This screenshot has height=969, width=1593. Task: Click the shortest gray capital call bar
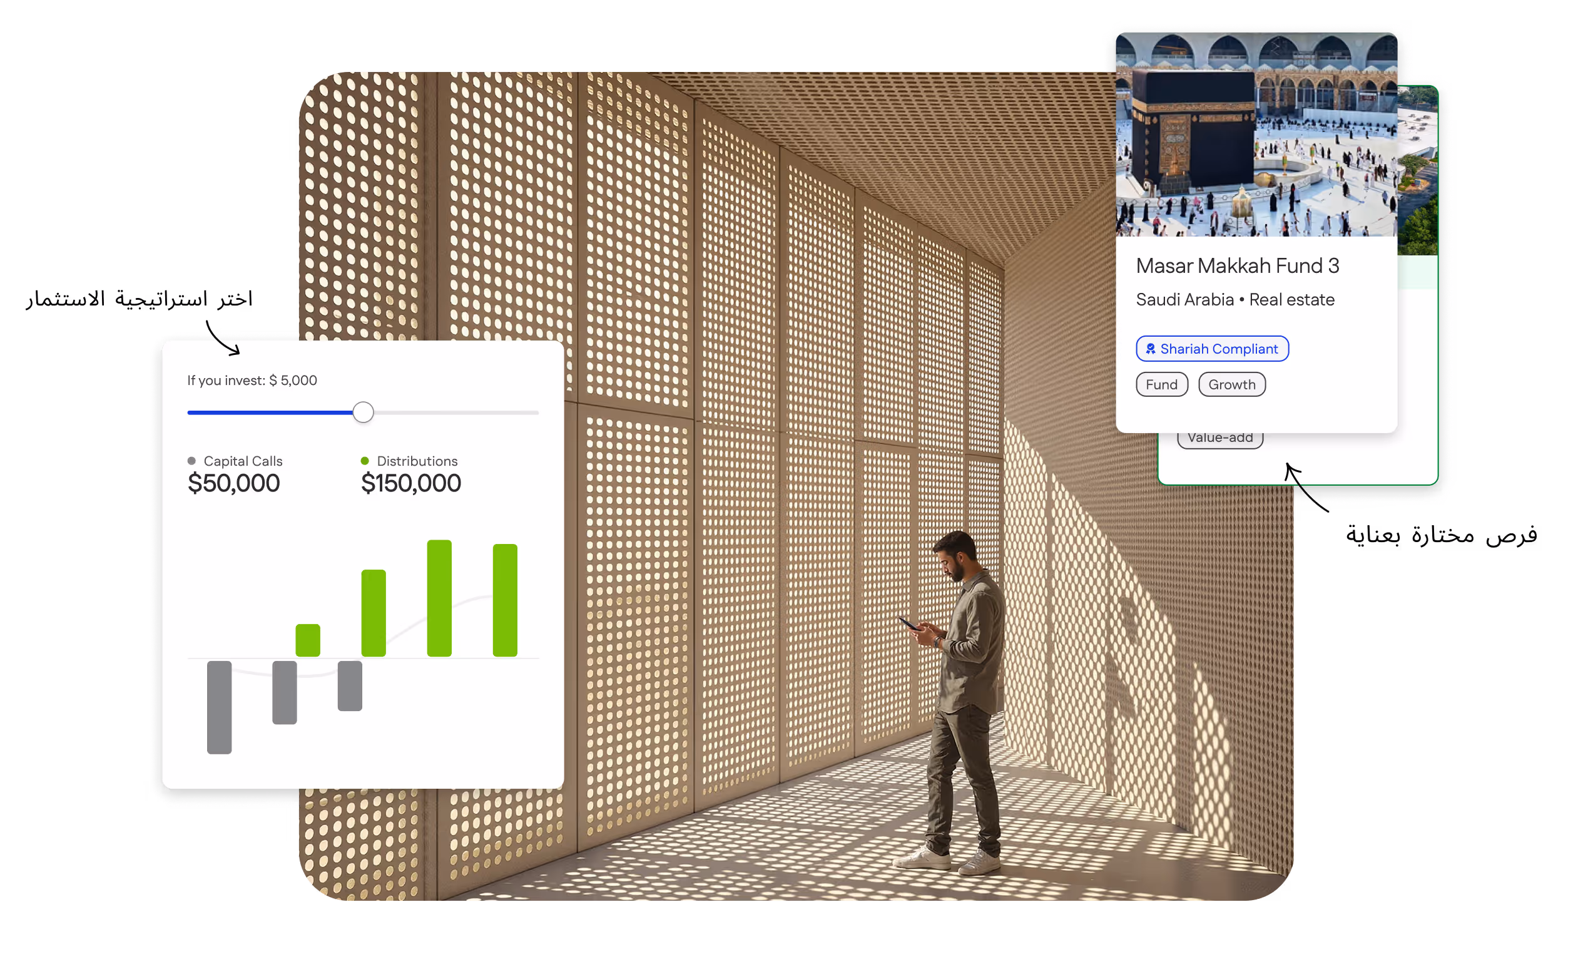coord(350,685)
